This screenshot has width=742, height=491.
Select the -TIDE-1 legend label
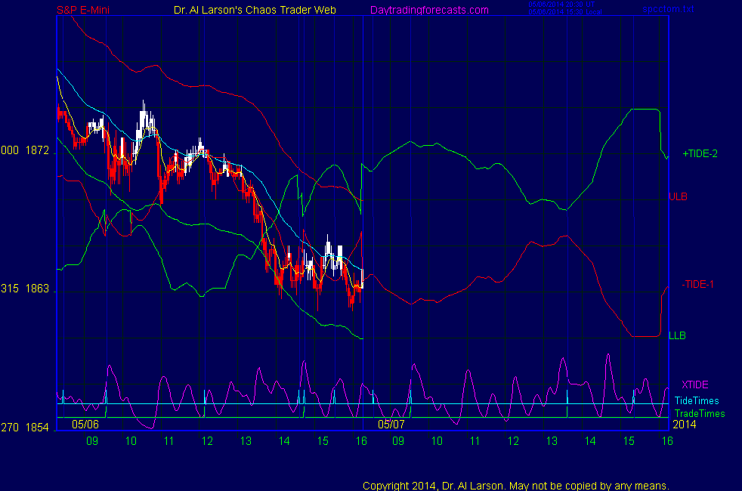tap(698, 285)
